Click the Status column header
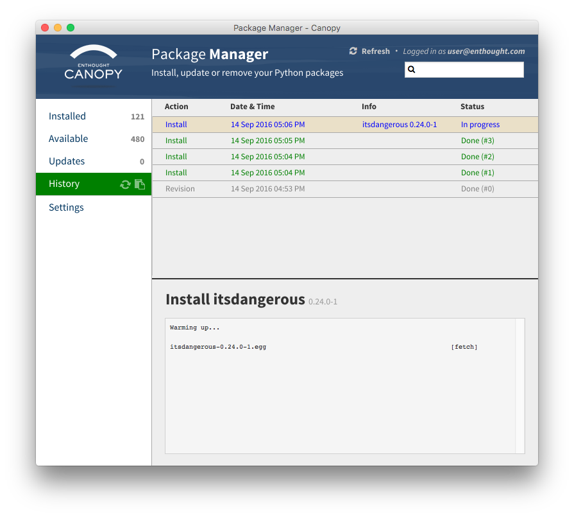The image size is (574, 517). pyautogui.click(x=472, y=107)
